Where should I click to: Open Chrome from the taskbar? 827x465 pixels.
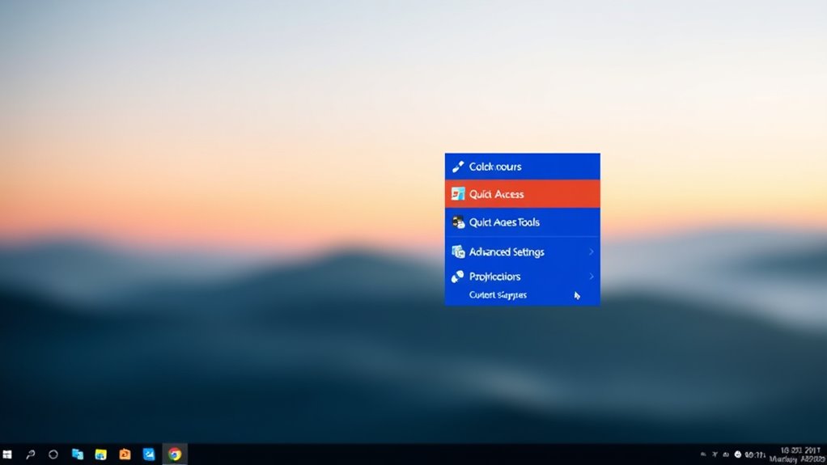point(175,454)
